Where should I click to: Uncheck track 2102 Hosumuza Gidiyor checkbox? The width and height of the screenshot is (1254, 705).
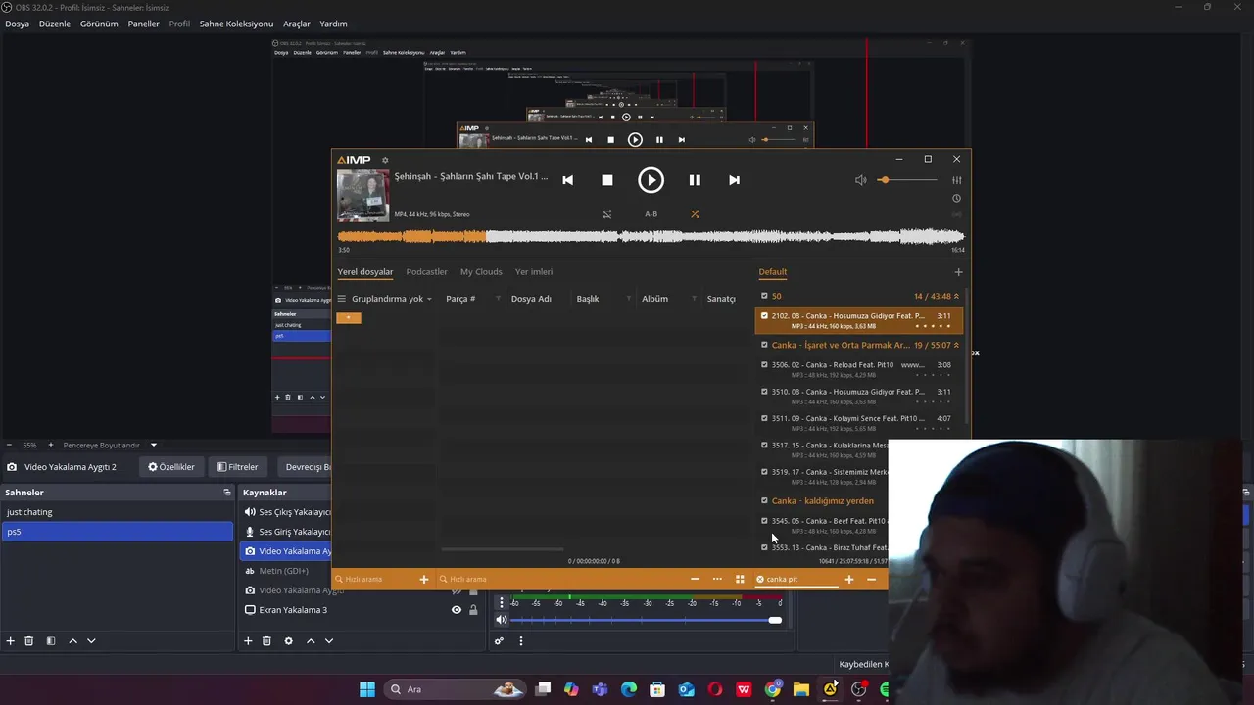[x=764, y=316]
